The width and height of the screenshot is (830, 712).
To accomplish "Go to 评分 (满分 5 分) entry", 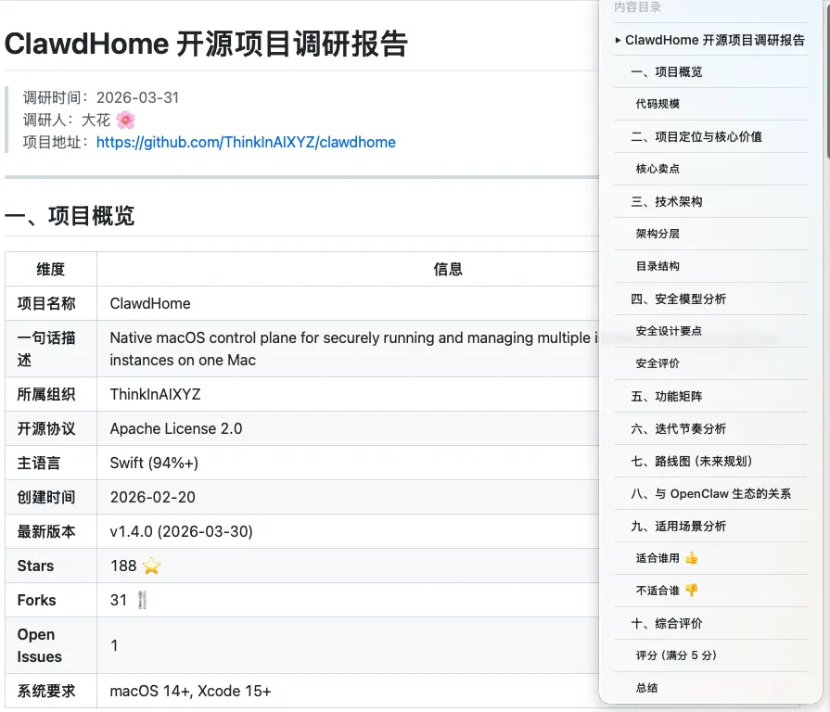I will click(676, 655).
